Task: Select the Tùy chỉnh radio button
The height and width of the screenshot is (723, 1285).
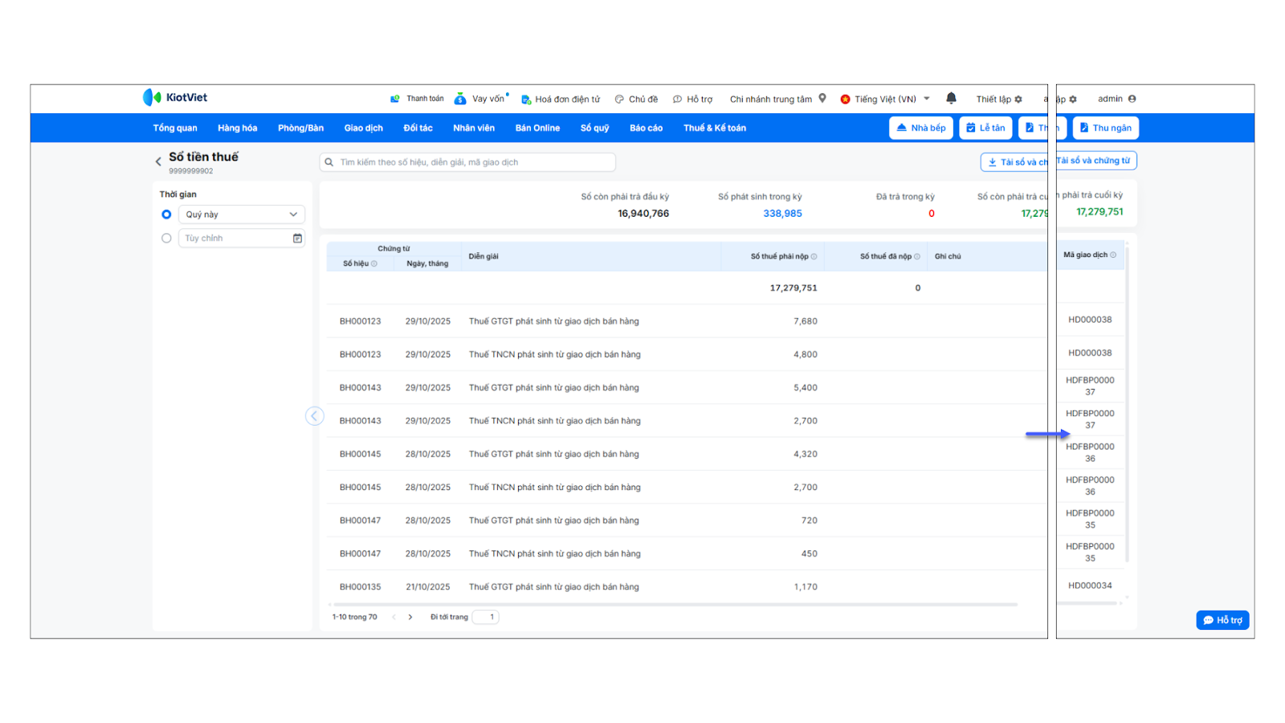Action: (x=166, y=239)
